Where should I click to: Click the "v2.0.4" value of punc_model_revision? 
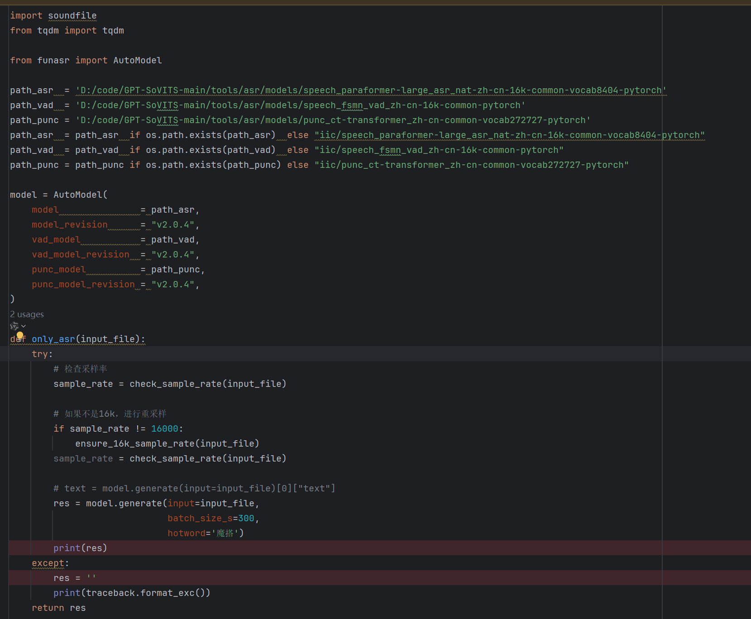pyautogui.click(x=173, y=284)
